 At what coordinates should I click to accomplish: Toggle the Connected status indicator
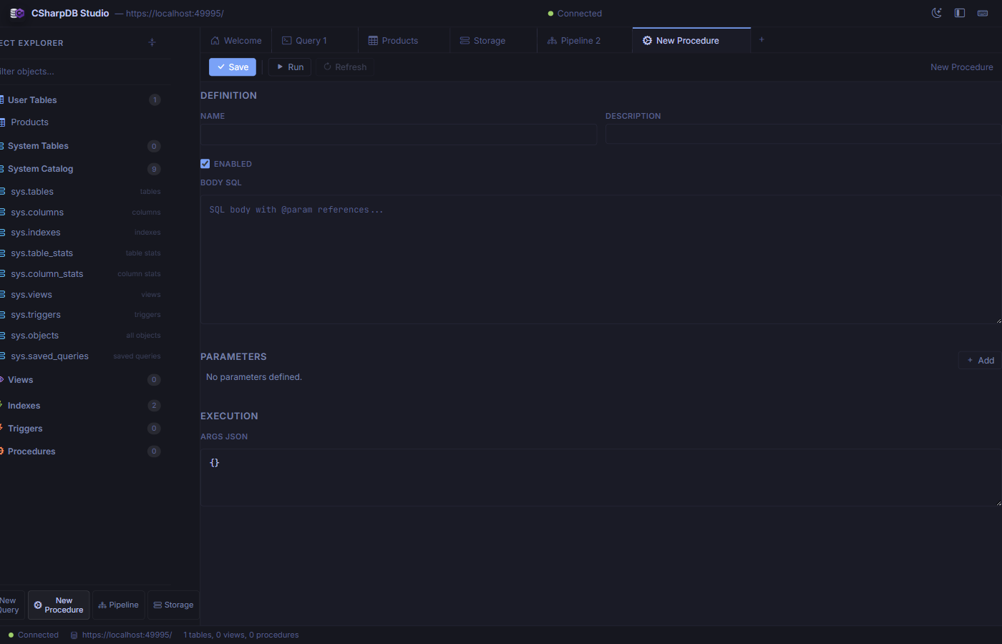pyautogui.click(x=574, y=13)
